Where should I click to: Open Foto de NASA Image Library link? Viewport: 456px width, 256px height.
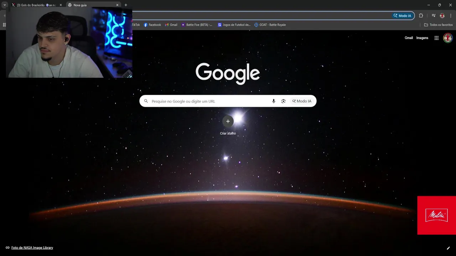click(32, 248)
